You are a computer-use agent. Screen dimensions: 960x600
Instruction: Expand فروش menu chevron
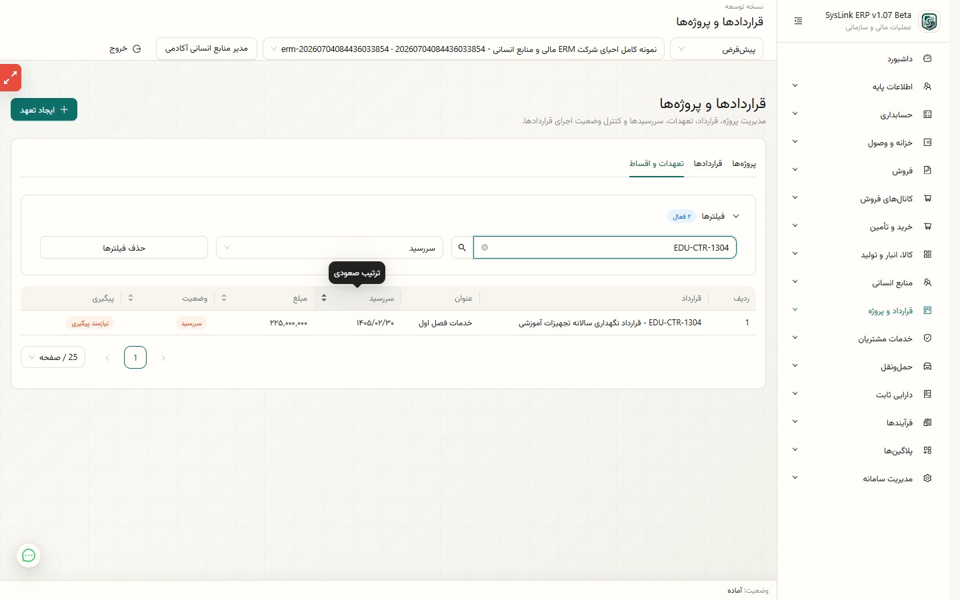pyautogui.click(x=795, y=170)
